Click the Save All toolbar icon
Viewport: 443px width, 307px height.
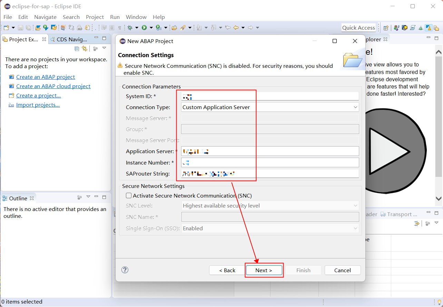pyautogui.click(x=28, y=28)
